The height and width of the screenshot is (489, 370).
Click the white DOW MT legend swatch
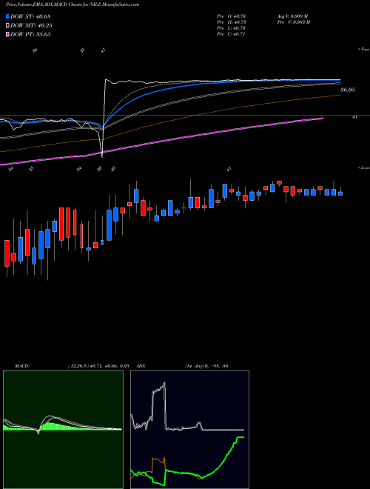click(x=8, y=26)
